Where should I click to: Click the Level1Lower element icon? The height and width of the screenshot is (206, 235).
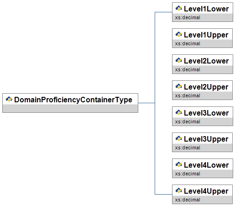coord(178,8)
